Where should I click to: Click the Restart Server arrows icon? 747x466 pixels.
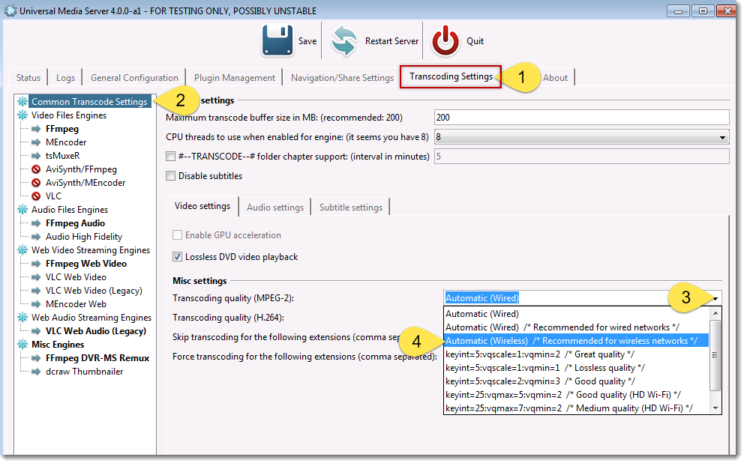pos(344,41)
